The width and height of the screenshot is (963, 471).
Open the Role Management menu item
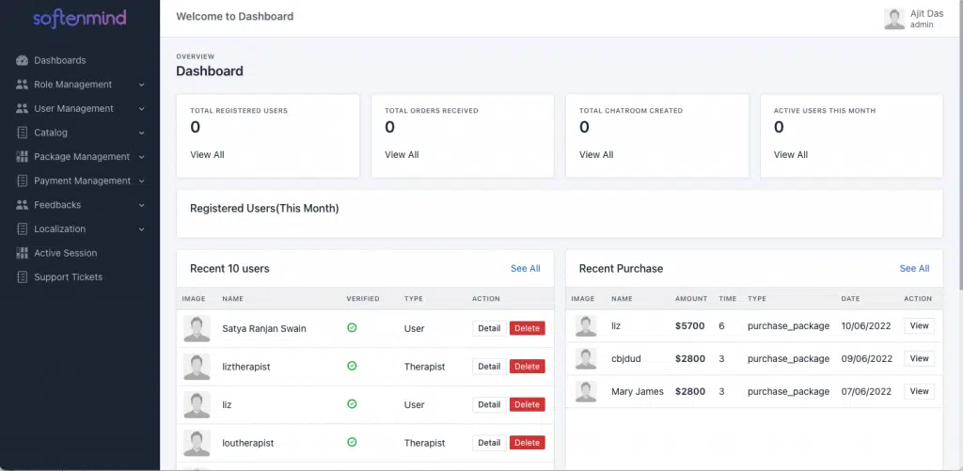80,84
